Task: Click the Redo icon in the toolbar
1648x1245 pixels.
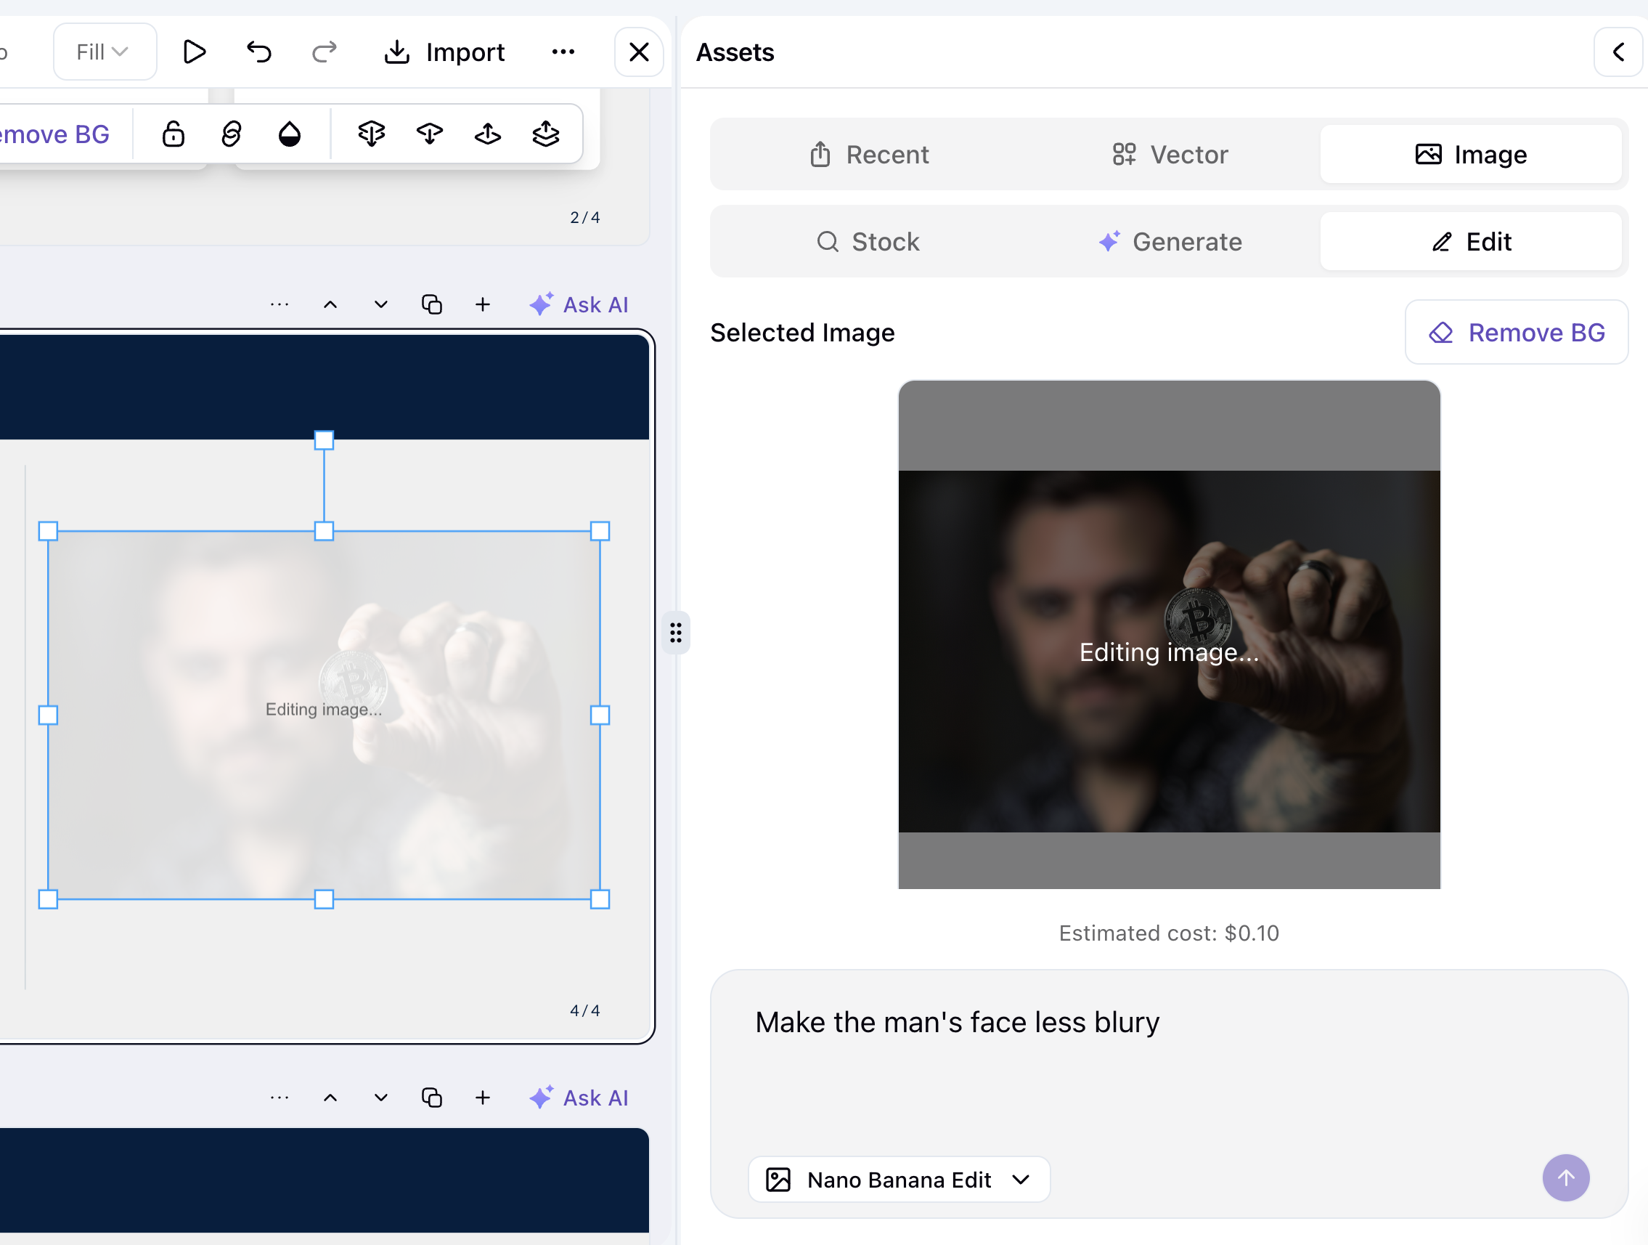Action: click(323, 52)
